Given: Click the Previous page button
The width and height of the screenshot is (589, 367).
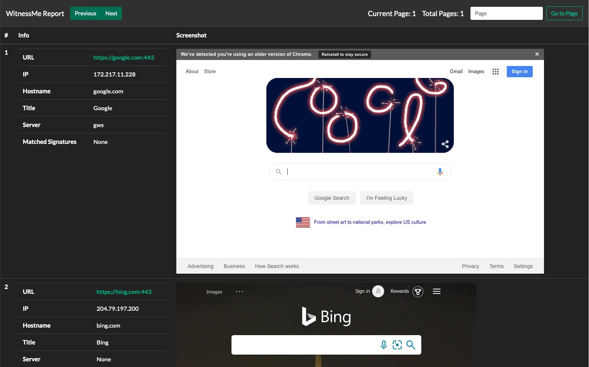Looking at the screenshot, I should click(x=86, y=13).
